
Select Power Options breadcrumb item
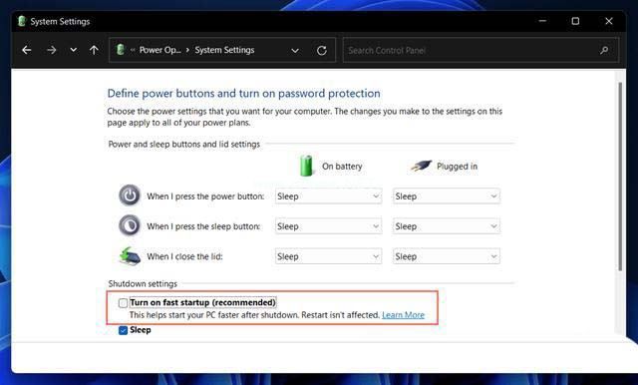click(159, 50)
